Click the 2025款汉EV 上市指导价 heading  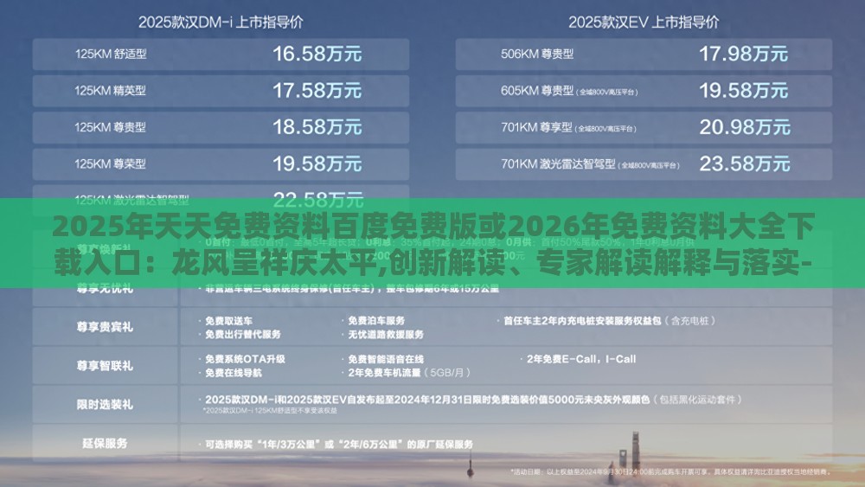(644, 22)
